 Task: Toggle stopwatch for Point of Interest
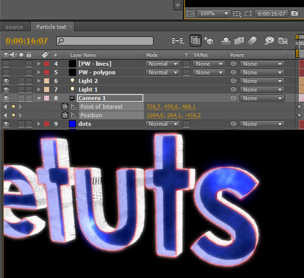point(65,107)
